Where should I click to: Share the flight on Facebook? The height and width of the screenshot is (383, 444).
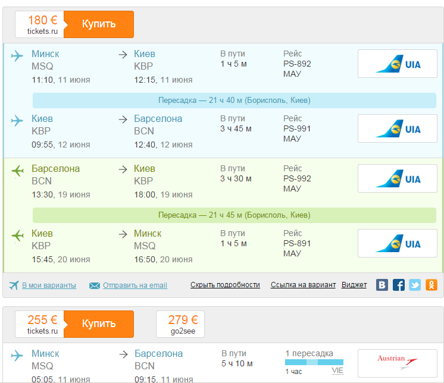click(x=399, y=285)
